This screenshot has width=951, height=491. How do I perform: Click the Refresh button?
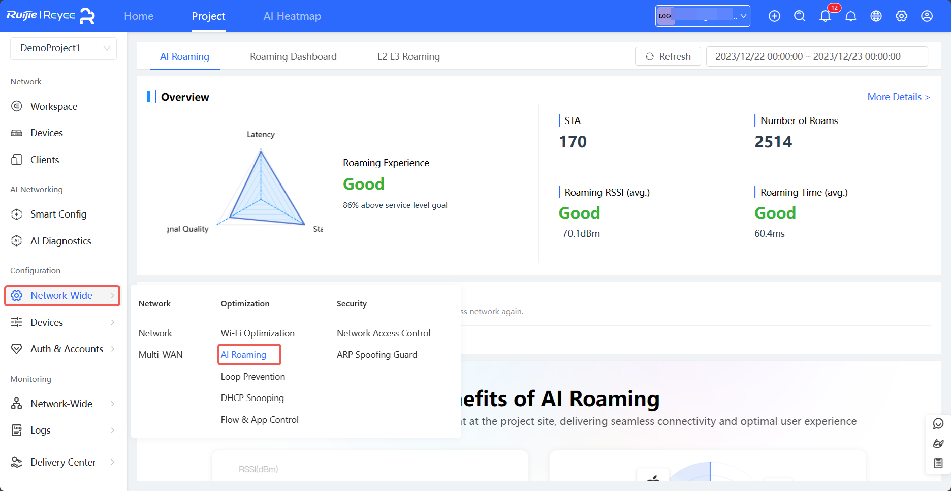[668, 56]
